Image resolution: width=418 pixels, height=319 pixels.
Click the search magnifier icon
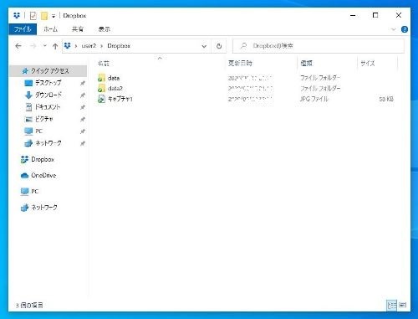(243, 46)
